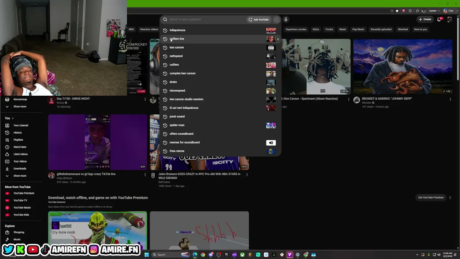Click the browser Update button
Screen dimensions: 460x259
coord(434,11)
